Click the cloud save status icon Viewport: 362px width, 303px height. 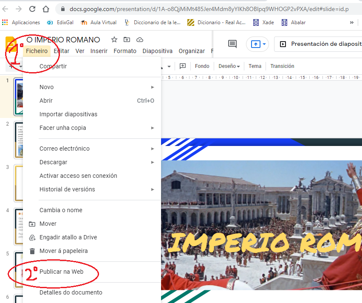139,40
